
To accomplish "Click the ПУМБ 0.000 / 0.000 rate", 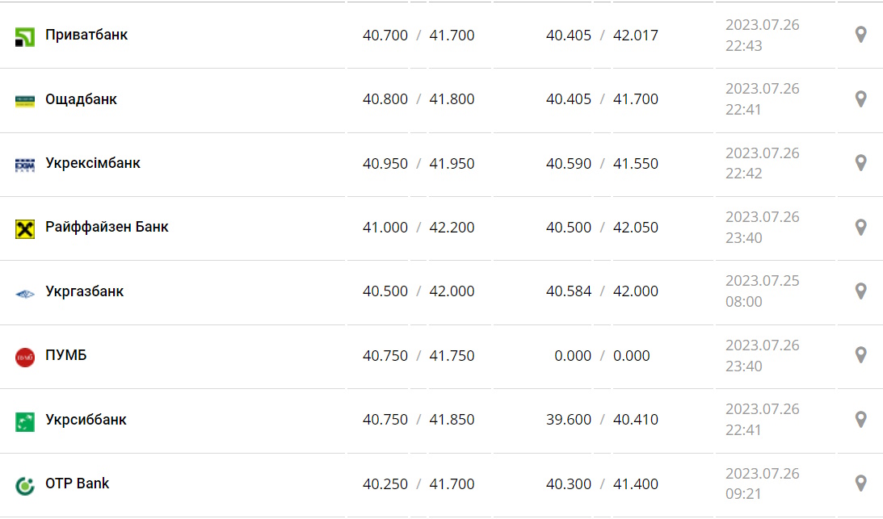I will (602, 356).
